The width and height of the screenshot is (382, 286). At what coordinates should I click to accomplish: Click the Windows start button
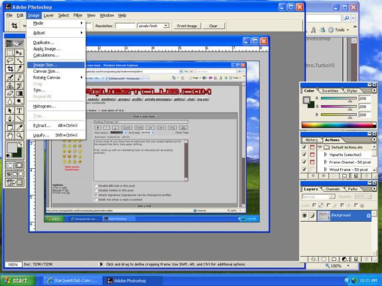[x=18, y=281]
